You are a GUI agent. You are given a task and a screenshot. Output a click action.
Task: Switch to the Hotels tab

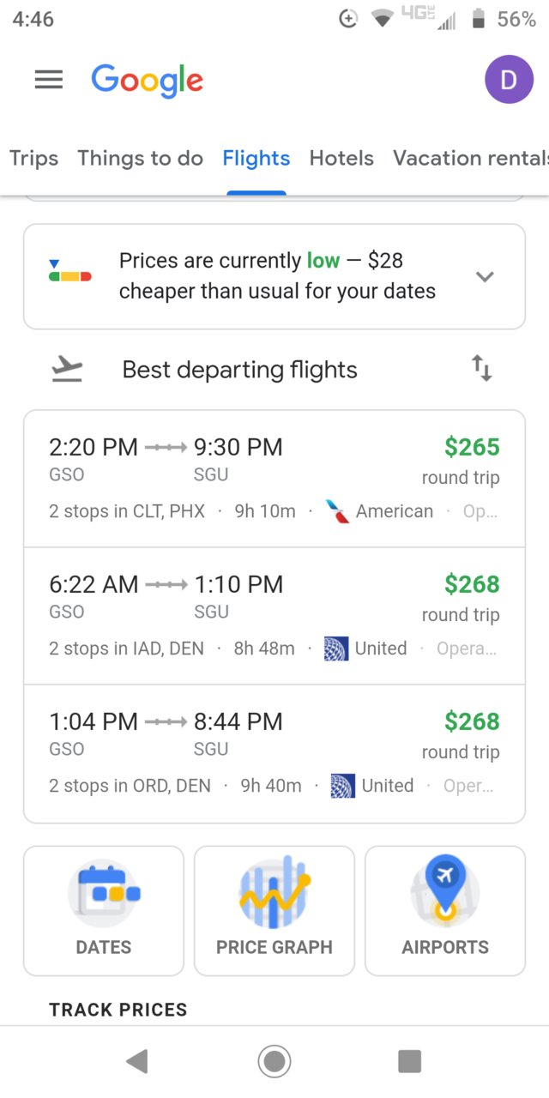pyautogui.click(x=341, y=158)
